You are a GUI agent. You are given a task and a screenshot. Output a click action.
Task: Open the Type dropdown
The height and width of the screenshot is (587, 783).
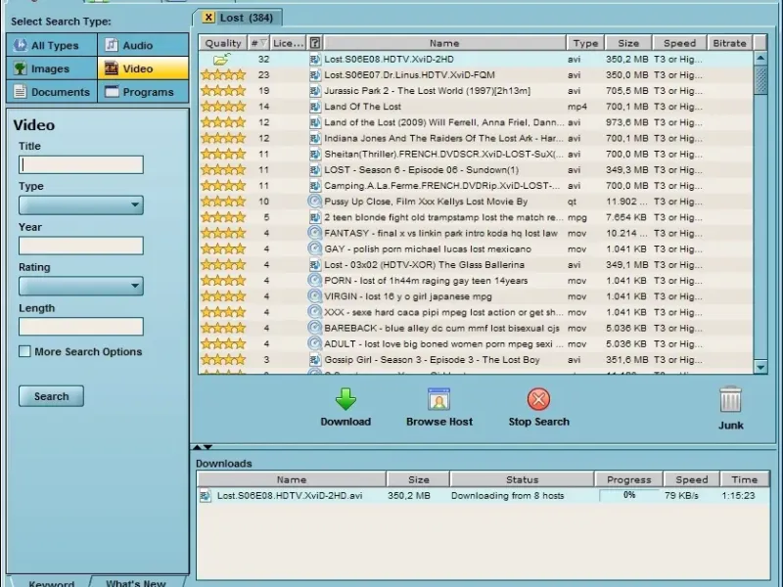(81, 205)
